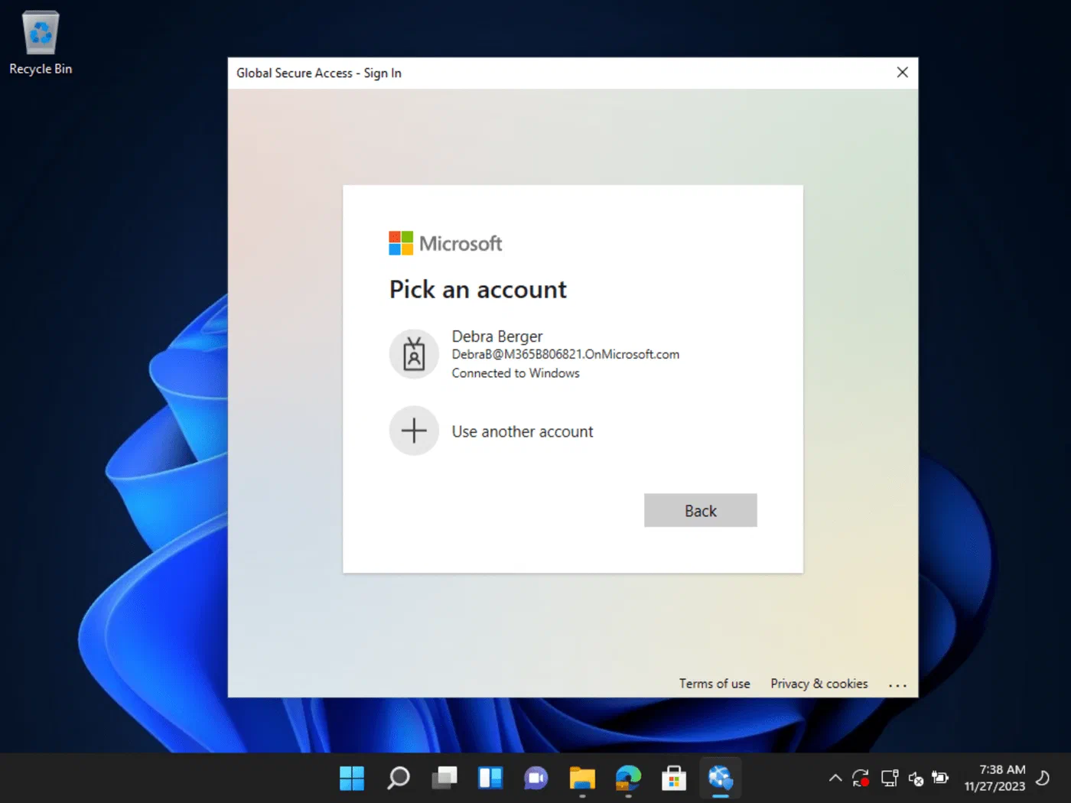1071x803 pixels.
Task: Open the three-dots more options menu
Action: [x=897, y=685]
